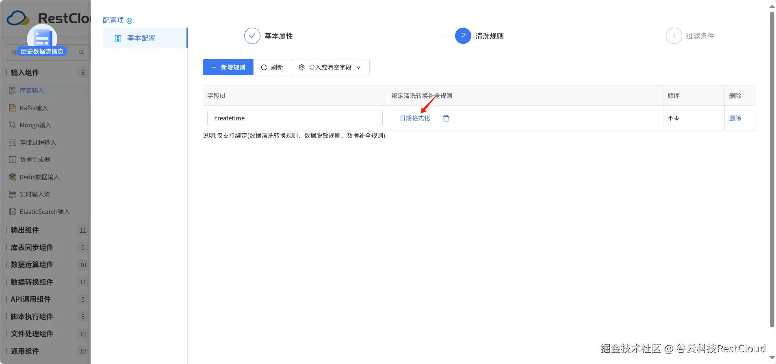Click the vertical scrollbar on right

point(772,169)
